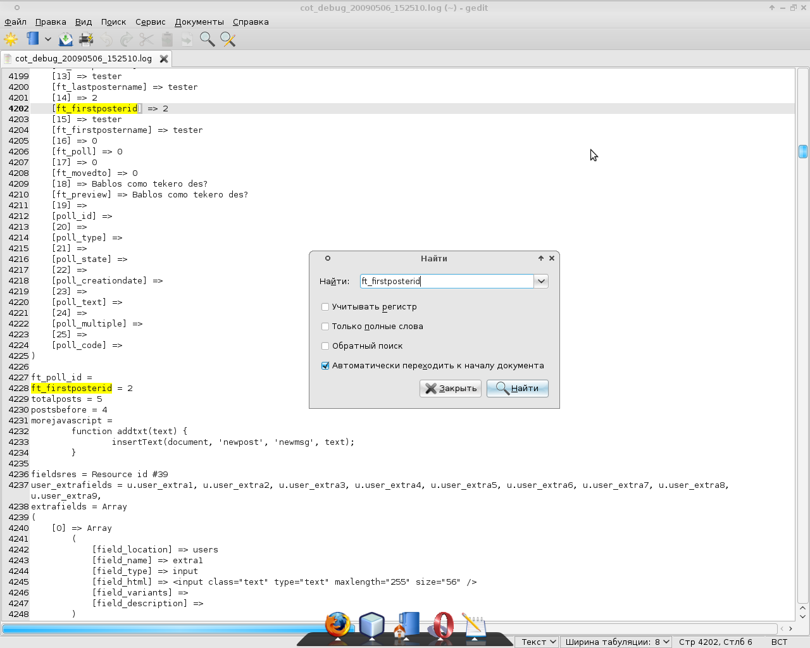Image resolution: width=810 pixels, height=648 pixels.
Task: Create a new document with the star icon
Action: (x=11, y=39)
